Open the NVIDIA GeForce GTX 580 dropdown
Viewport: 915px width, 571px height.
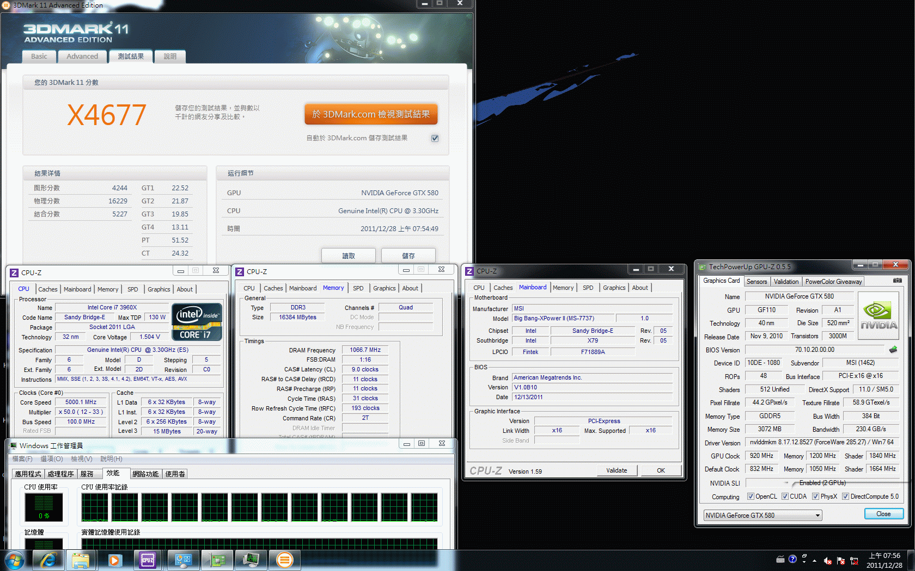tap(762, 515)
